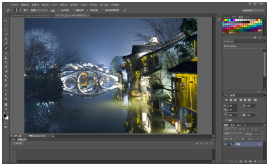Create a new layer icon
The width and height of the screenshot is (269, 166).
(x=255, y=161)
